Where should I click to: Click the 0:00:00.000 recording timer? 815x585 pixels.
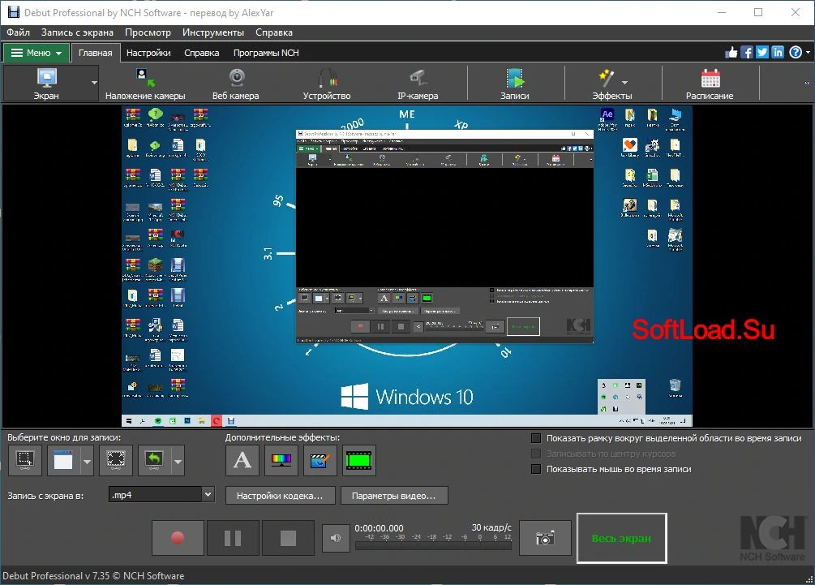pos(379,528)
